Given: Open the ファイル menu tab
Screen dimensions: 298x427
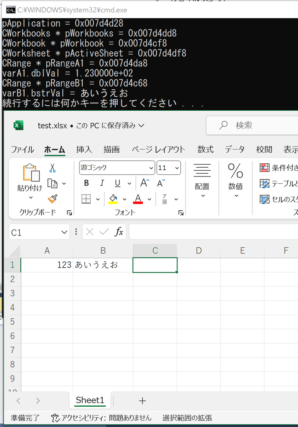Looking at the screenshot, I should [22, 149].
